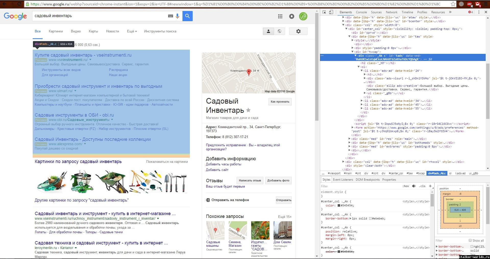Open the DOM Breakpoints pane
The image size is (490, 259).
(x=367, y=180)
